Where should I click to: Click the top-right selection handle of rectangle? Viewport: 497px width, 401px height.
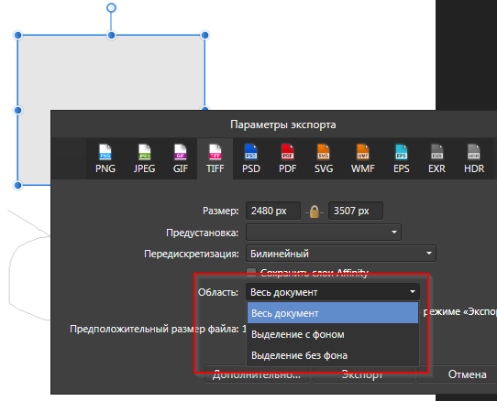coord(204,35)
